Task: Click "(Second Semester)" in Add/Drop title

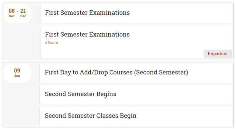Action: pyautogui.click(x=161, y=73)
